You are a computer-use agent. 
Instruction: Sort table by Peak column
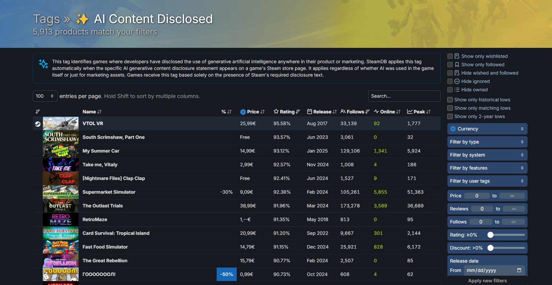point(419,112)
